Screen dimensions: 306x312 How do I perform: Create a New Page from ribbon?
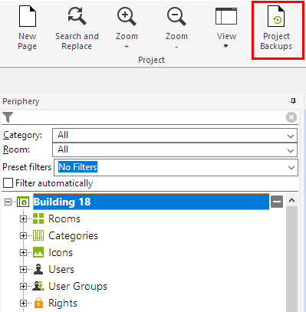tap(28, 28)
